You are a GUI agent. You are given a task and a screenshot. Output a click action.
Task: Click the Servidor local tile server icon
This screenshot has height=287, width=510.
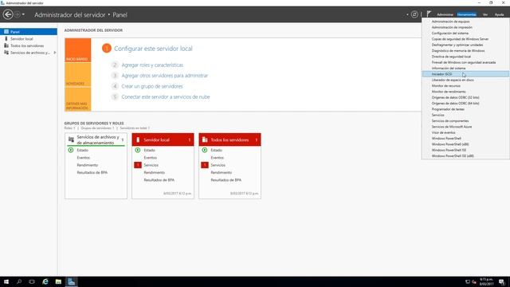[x=138, y=140]
